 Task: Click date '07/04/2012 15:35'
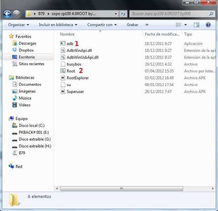159,71
